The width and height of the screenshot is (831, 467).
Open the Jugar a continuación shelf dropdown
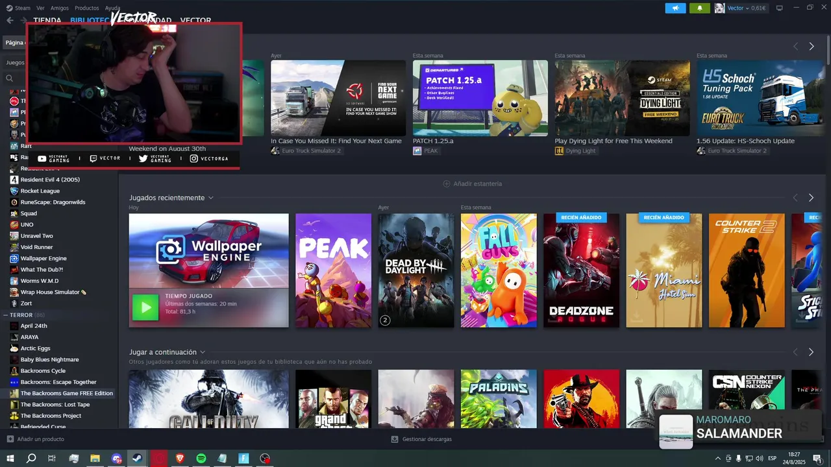(x=203, y=352)
